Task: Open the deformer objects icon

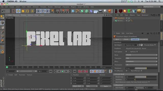Action: 91,11
